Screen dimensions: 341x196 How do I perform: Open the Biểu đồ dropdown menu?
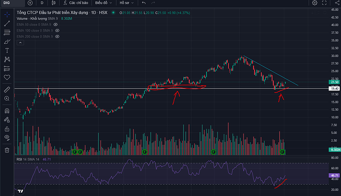click(103, 3)
